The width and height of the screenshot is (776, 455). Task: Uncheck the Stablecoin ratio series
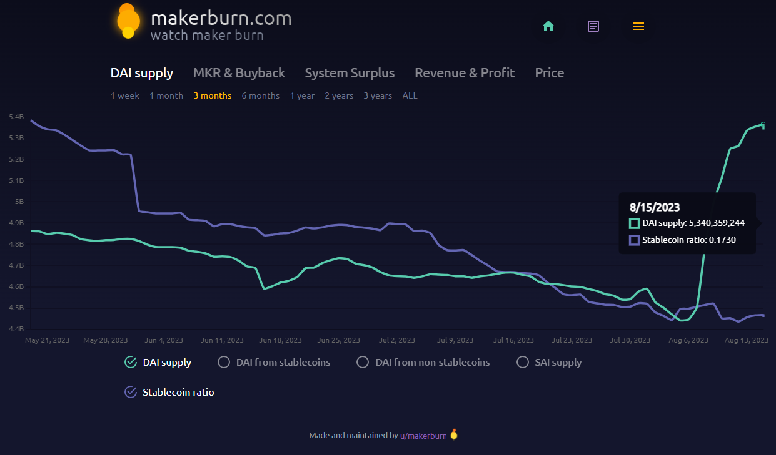pos(131,392)
